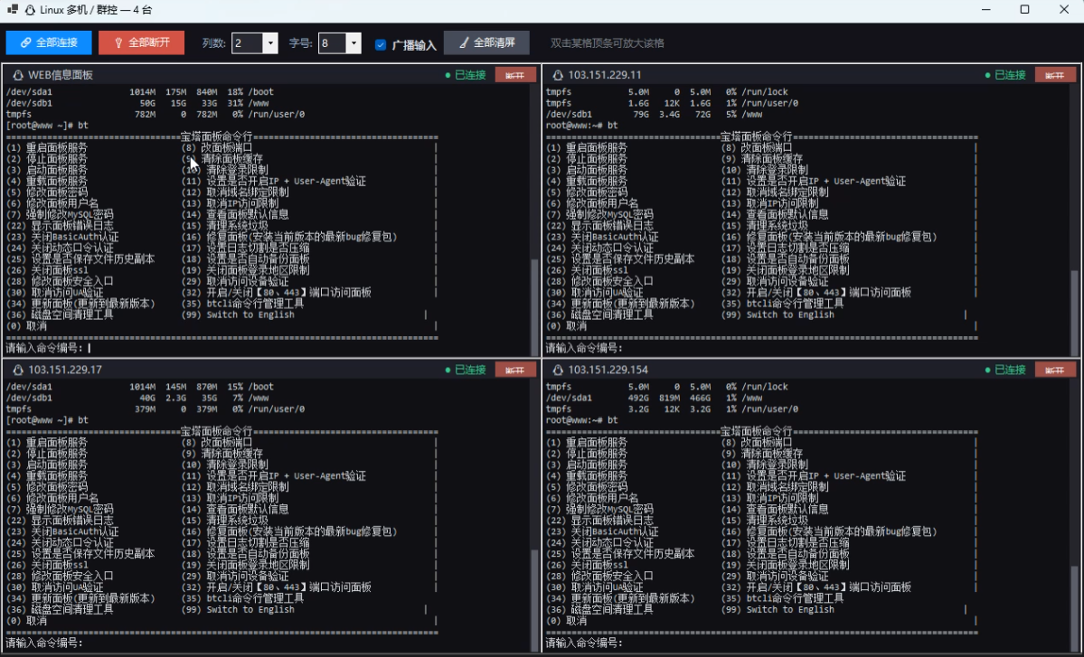This screenshot has height=657, width=1084.
Task: Click 已连接 status in 103.151.229.11 pane
Action: pos(1005,75)
